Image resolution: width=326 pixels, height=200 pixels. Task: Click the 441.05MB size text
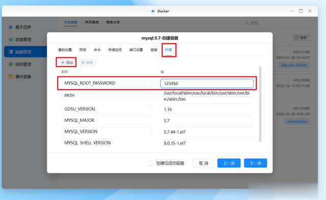coord(302,108)
